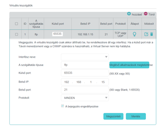This screenshot has width=157, height=126.
Task: Click the Belső port table cell showing 21
Action: [x=106, y=34]
